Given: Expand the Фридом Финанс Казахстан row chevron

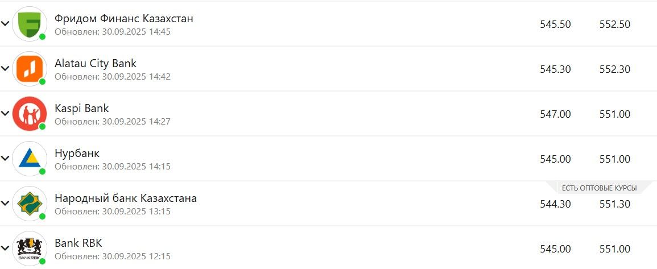Looking at the screenshot, I should [x=5, y=24].
